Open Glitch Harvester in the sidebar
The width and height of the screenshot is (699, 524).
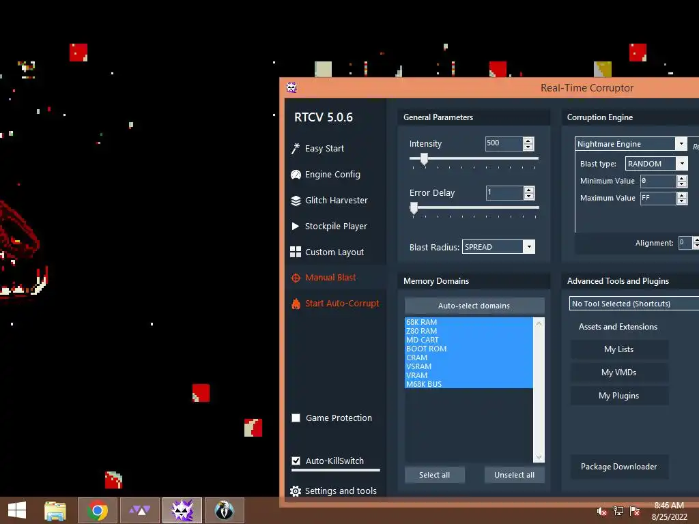click(336, 200)
